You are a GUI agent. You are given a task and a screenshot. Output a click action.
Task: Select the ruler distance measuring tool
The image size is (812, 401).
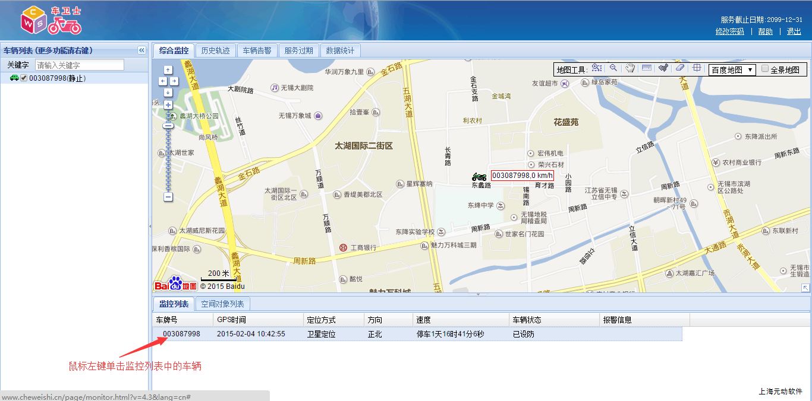tap(647, 69)
